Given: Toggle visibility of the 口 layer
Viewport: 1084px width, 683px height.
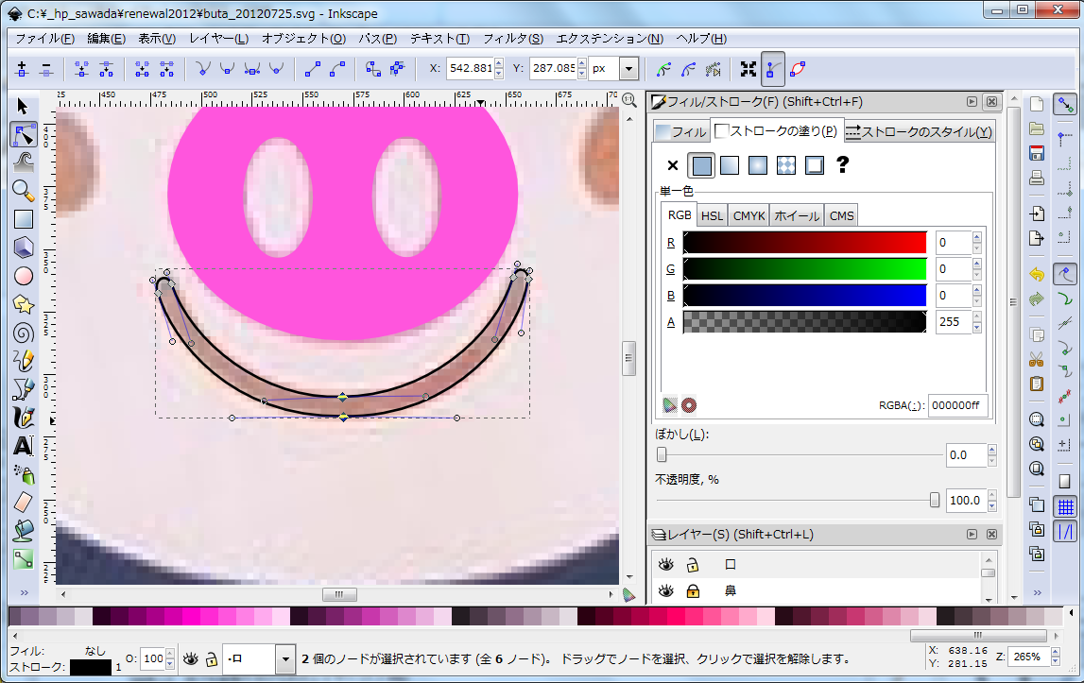Looking at the screenshot, I should click(665, 565).
